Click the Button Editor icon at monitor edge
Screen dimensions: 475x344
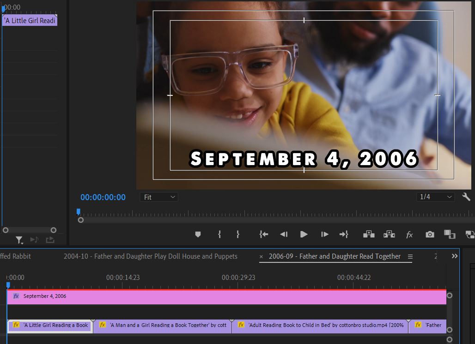(x=469, y=234)
